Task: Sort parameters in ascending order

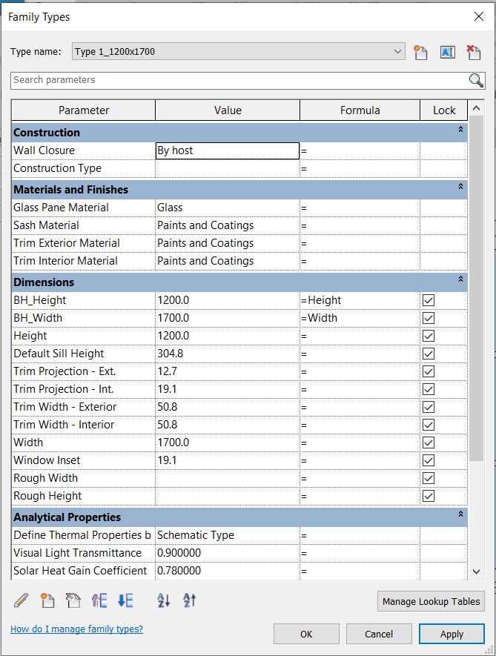Action: point(164,600)
